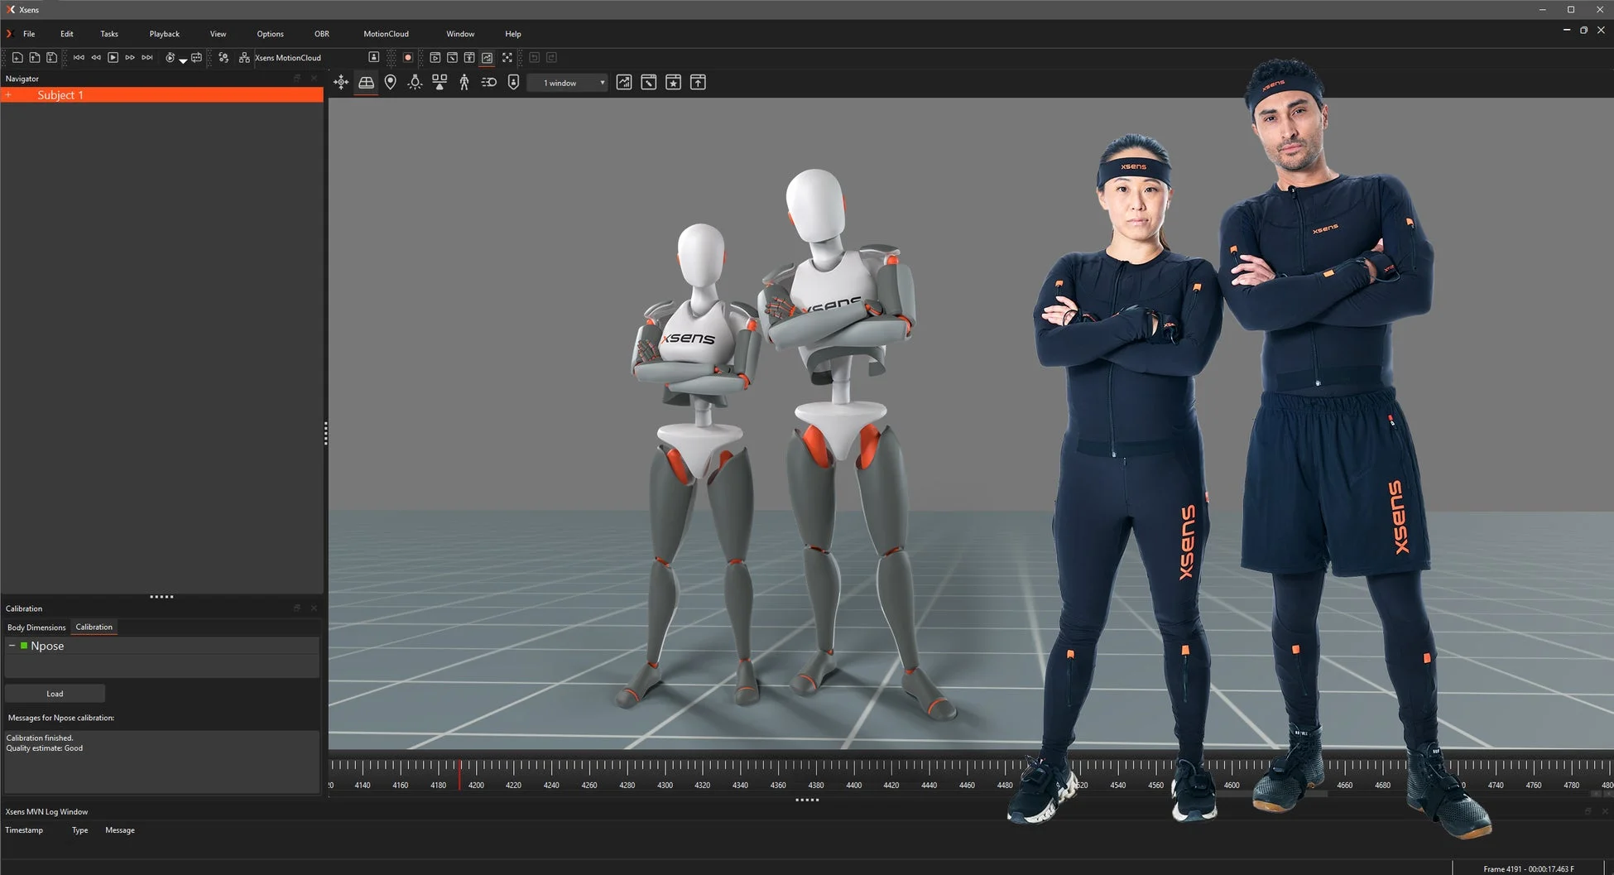Viewport: 1614px width, 875px height.
Task: Click the fullscreen expand icon
Action: click(x=507, y=58)
